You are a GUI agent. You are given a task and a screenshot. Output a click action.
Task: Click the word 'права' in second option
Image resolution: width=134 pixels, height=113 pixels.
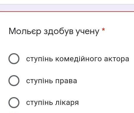[x=66, y=81]
